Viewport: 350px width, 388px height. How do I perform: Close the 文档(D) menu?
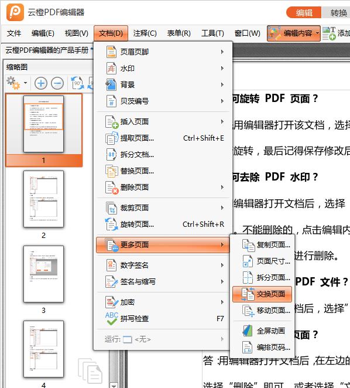111,33
